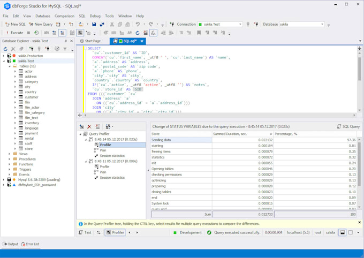
Task: Open the Error List panel
Action: (29, 244)
